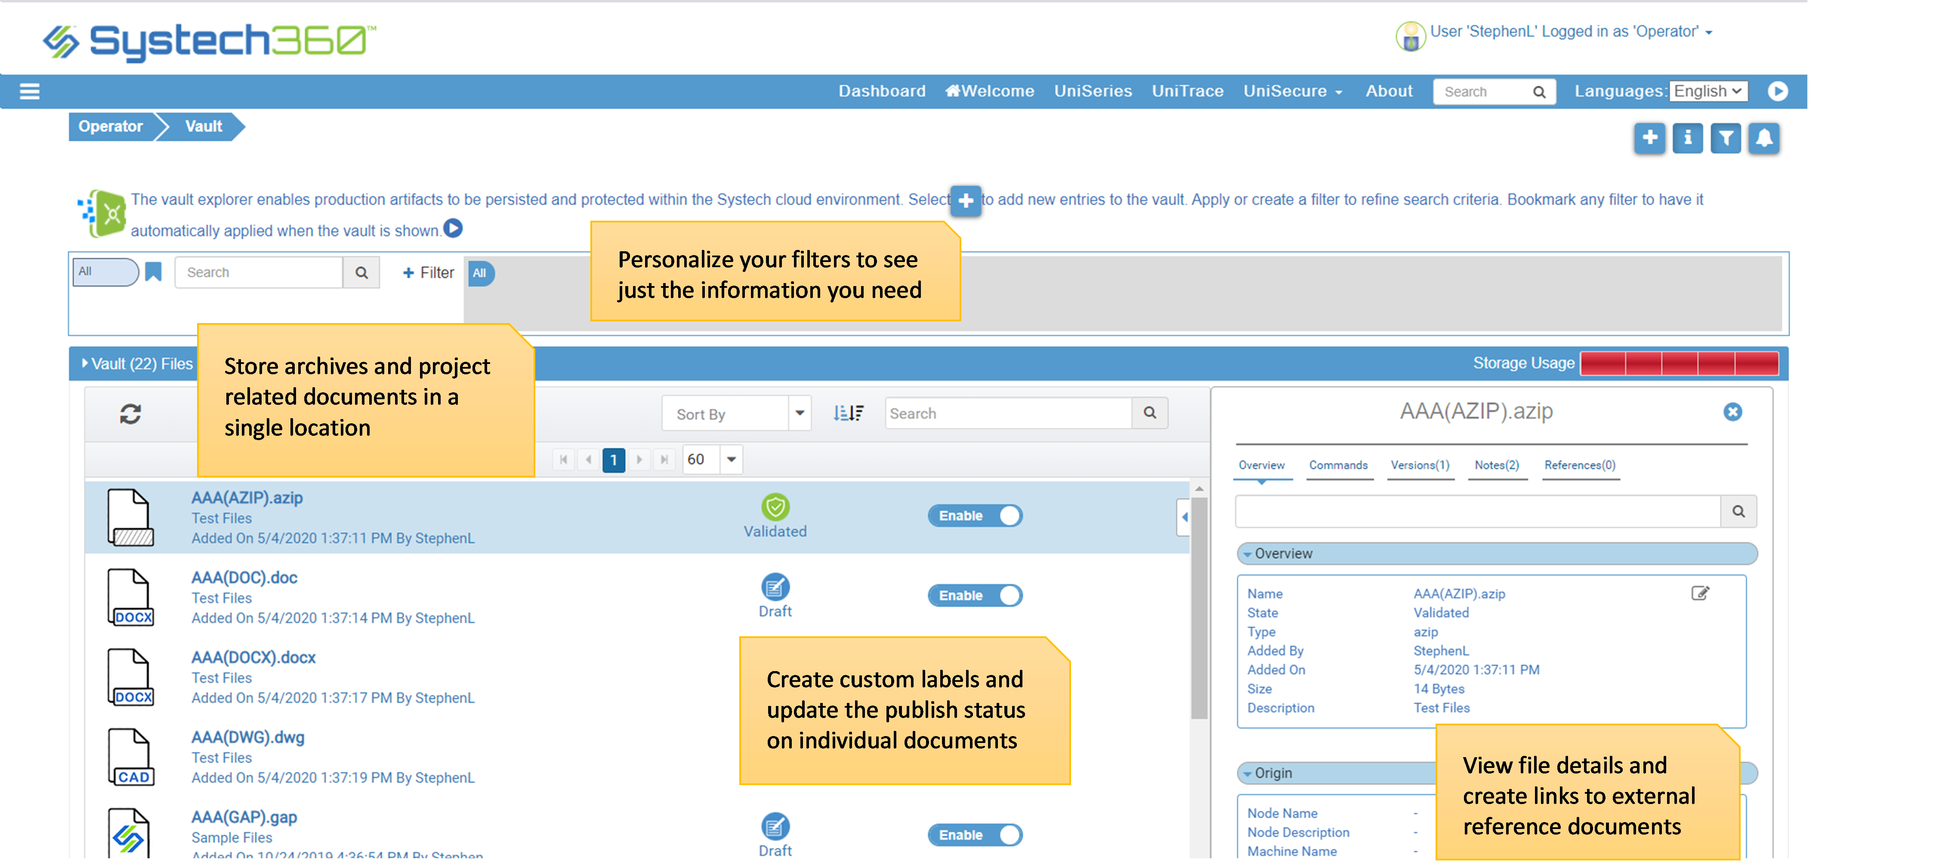
Task: Toggle Enable switch for AAA(DOC).doc
Action: tap(975, 595)
